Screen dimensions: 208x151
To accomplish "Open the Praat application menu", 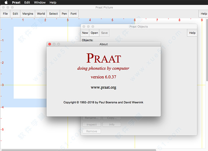I will coord(16,2).
